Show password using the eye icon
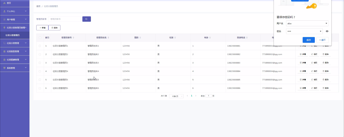 (x=327, y=31)
